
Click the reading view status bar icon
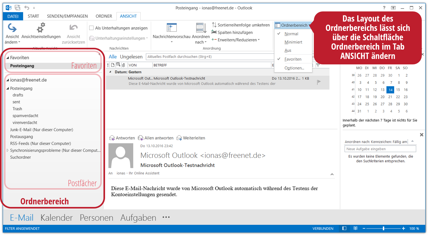point(355,229)
